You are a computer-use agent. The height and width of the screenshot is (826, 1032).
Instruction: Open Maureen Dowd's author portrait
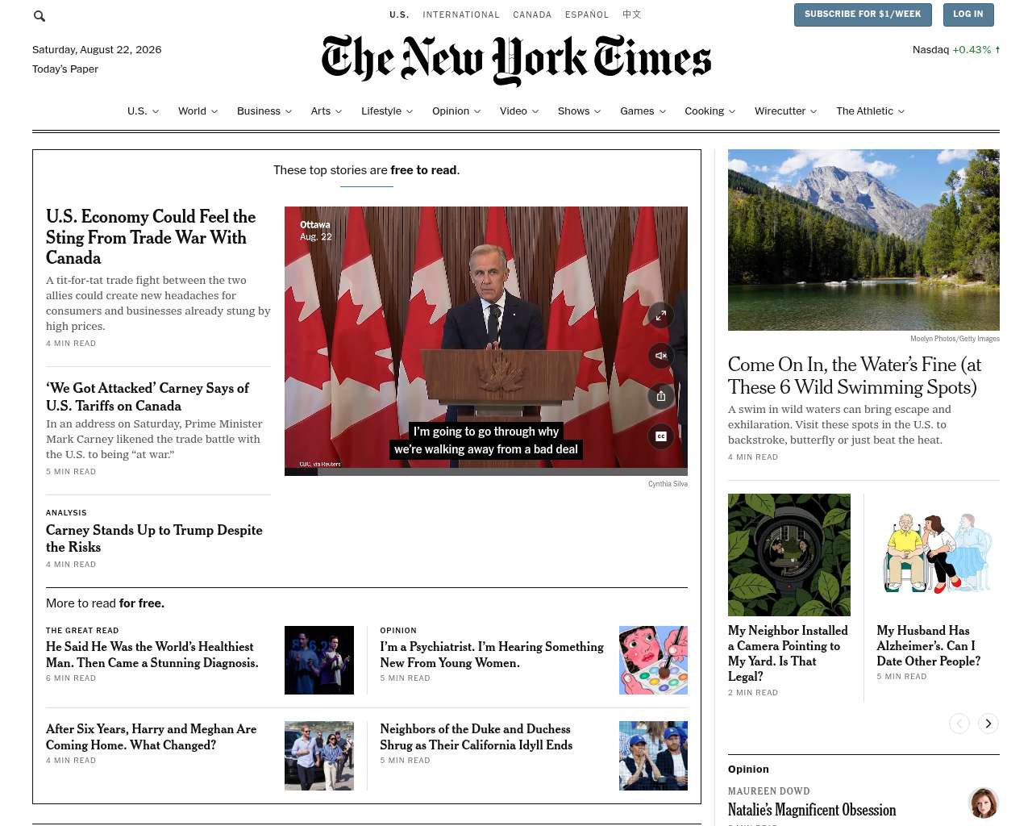984,803
